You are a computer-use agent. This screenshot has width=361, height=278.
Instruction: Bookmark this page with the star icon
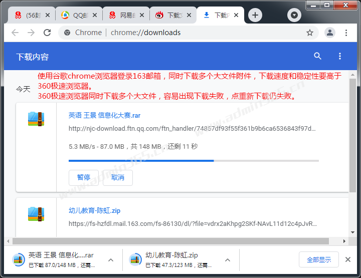coord(310,33)
